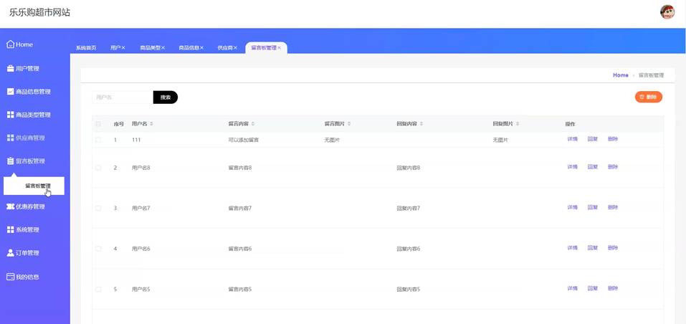The height and width of the screenshot is (324, 686).
Task: Switch to the 用户 tab
Action: 115,47
